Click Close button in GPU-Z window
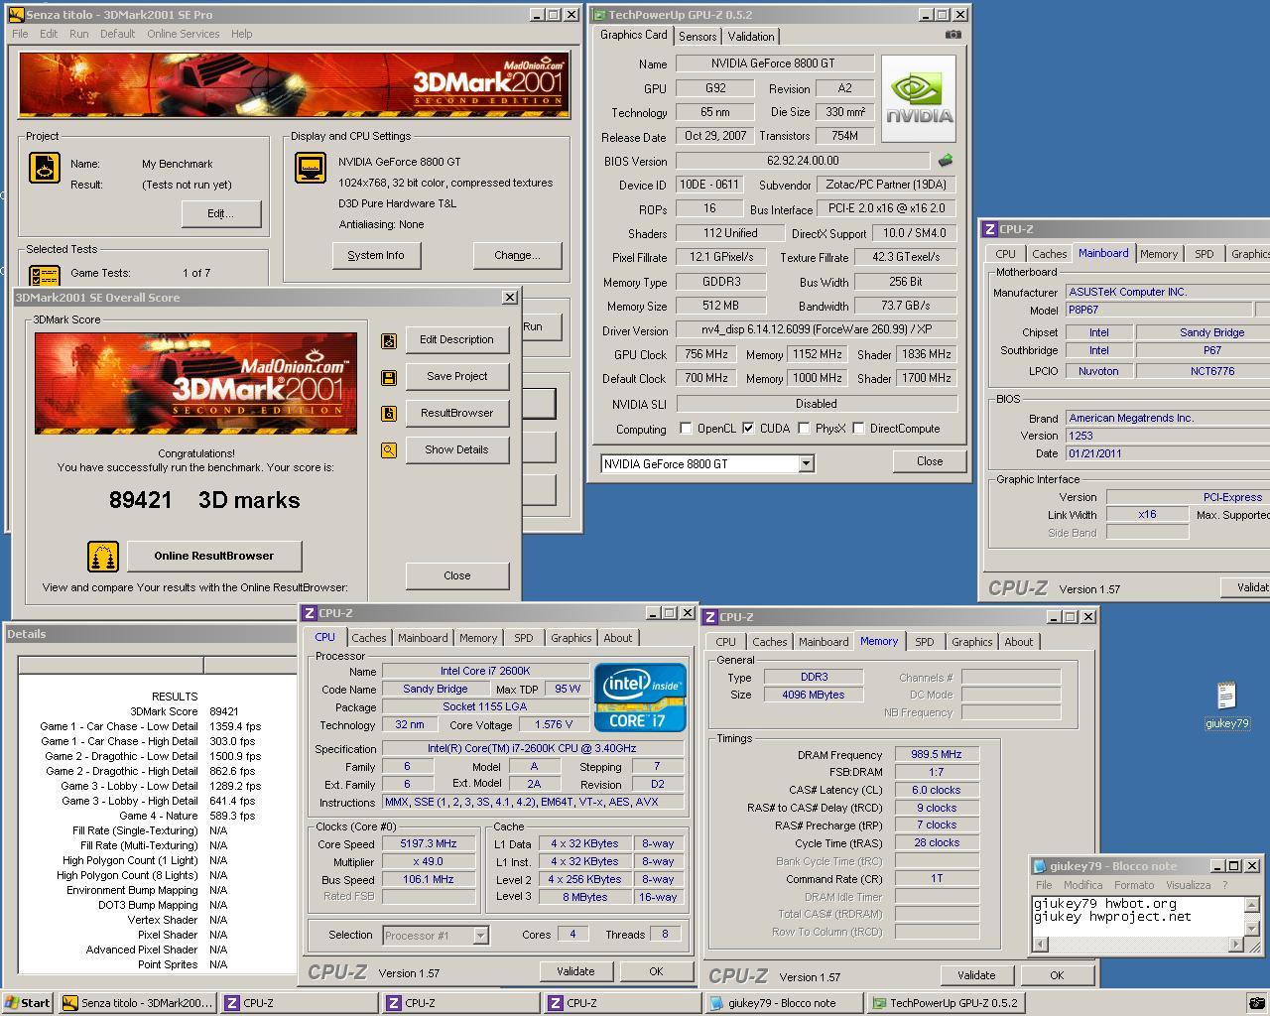Viewport: 1270px width, 1016px height. [x=930, y=461]
